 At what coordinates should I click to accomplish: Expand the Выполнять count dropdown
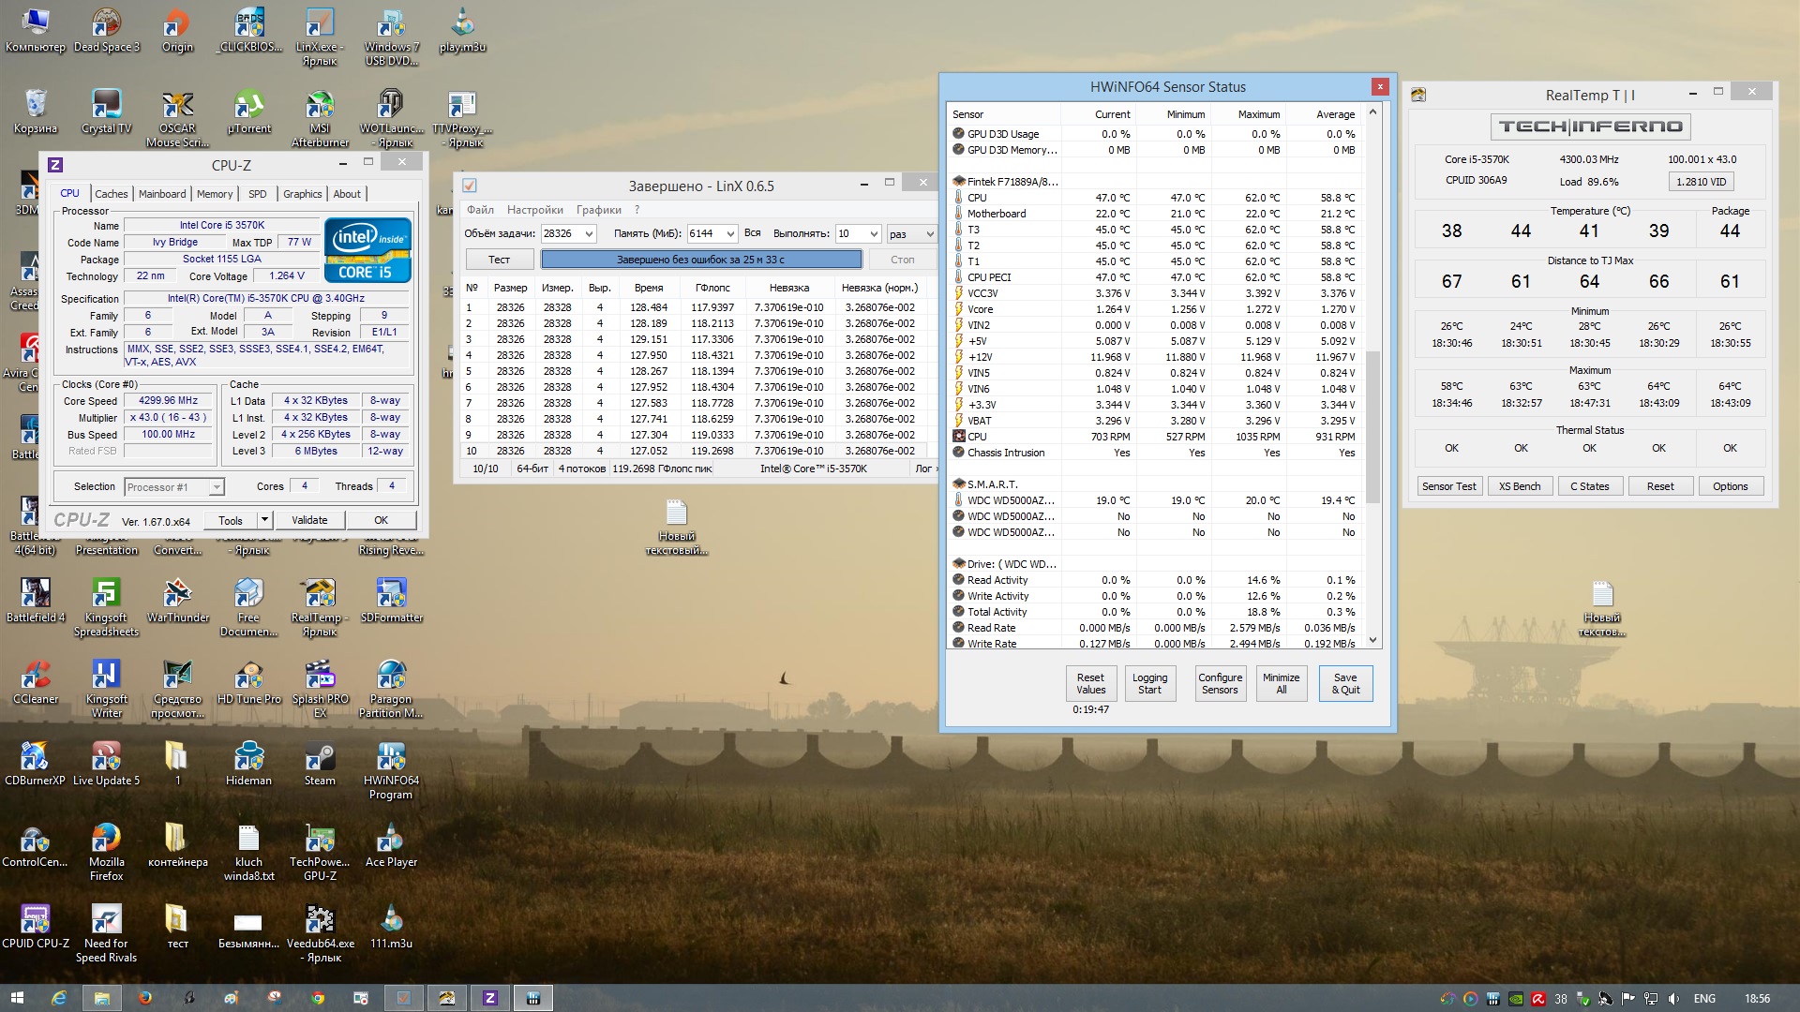(x=873, y=234)
